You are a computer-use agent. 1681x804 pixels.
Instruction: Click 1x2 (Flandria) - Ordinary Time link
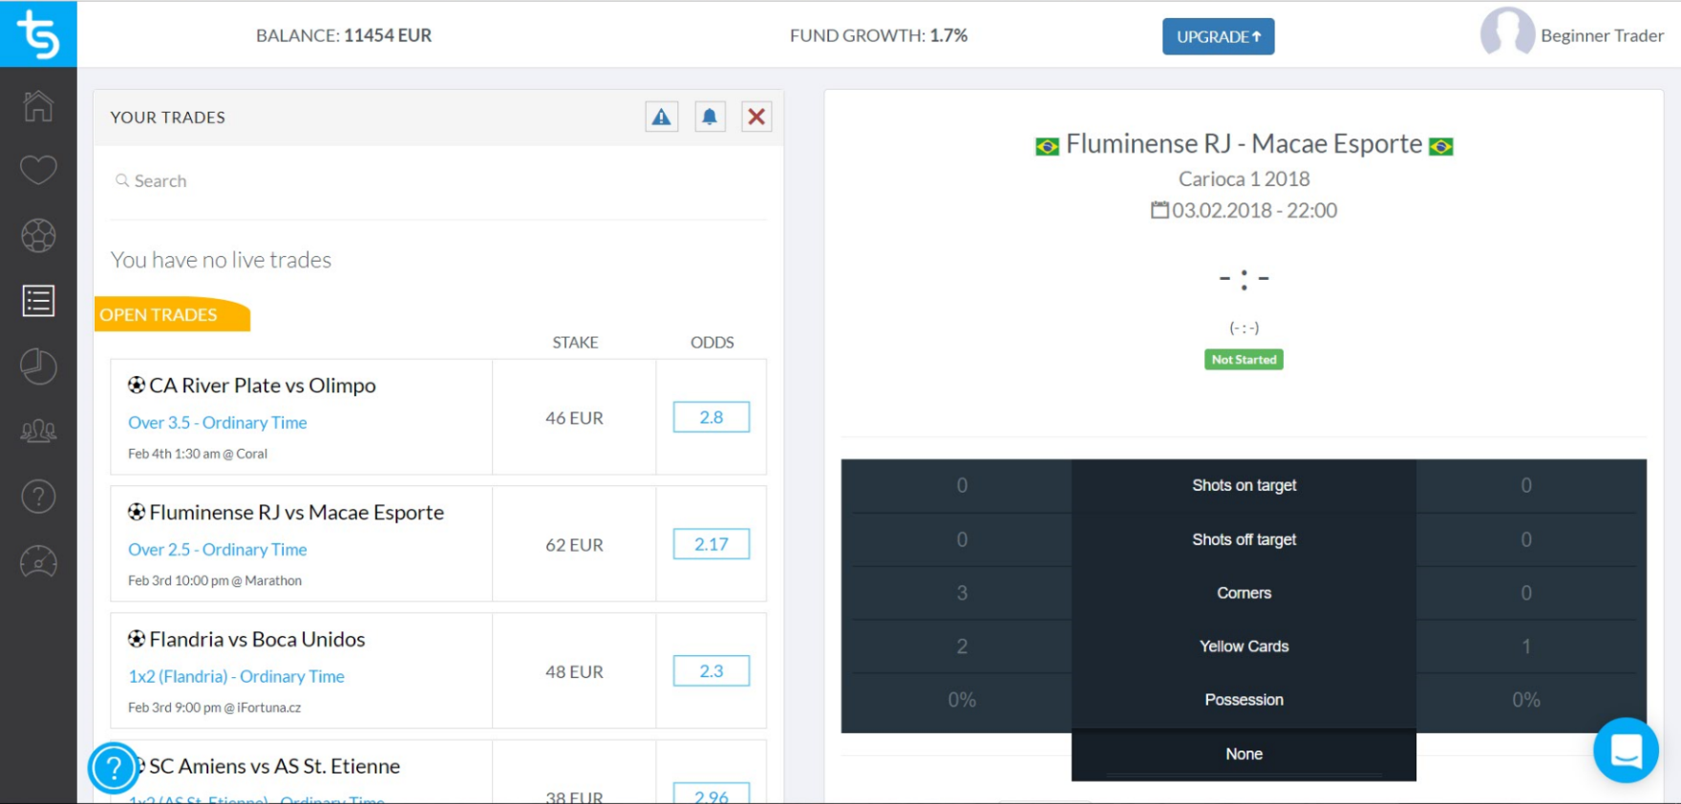236,676
